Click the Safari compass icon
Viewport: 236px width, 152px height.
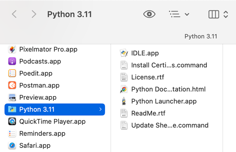(x=12, y=145)
